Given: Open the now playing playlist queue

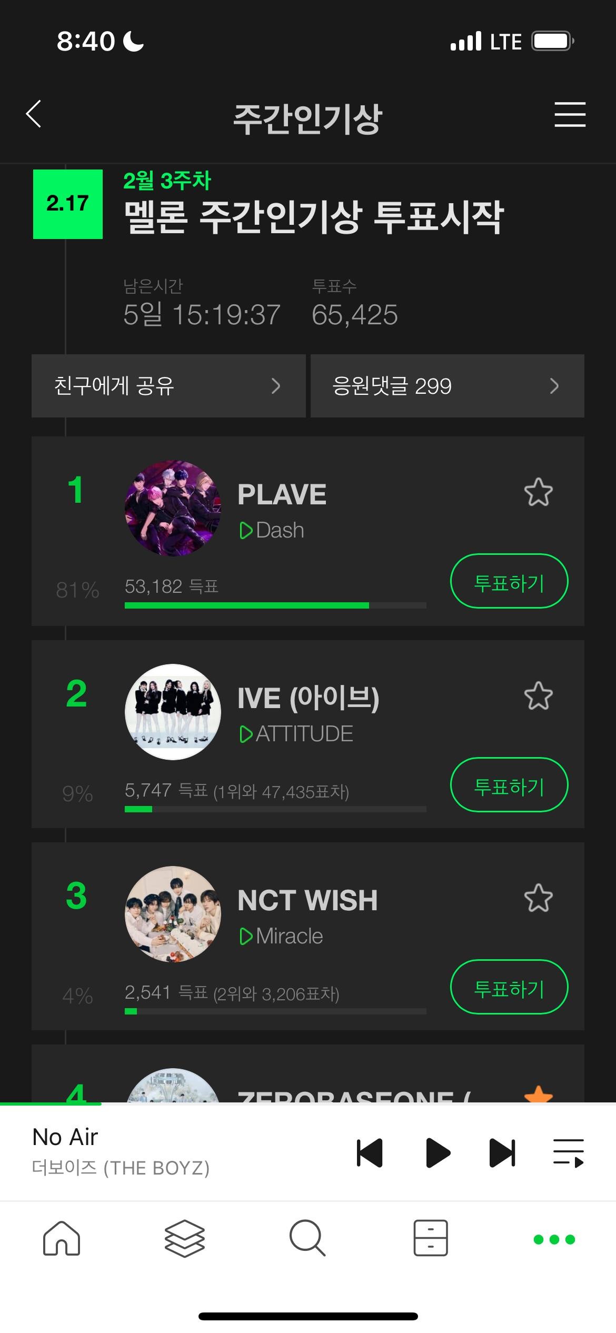Looking at the screenshot, I should click(x=569, y=1153).
